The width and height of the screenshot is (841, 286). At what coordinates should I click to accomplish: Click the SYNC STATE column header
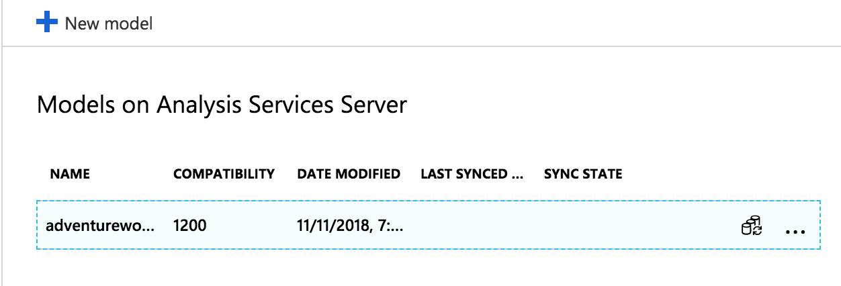[x=583, y=175]
